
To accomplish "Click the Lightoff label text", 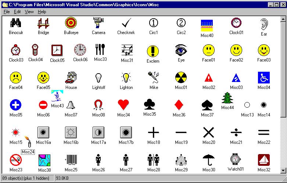I will click(x=98, y=87).
